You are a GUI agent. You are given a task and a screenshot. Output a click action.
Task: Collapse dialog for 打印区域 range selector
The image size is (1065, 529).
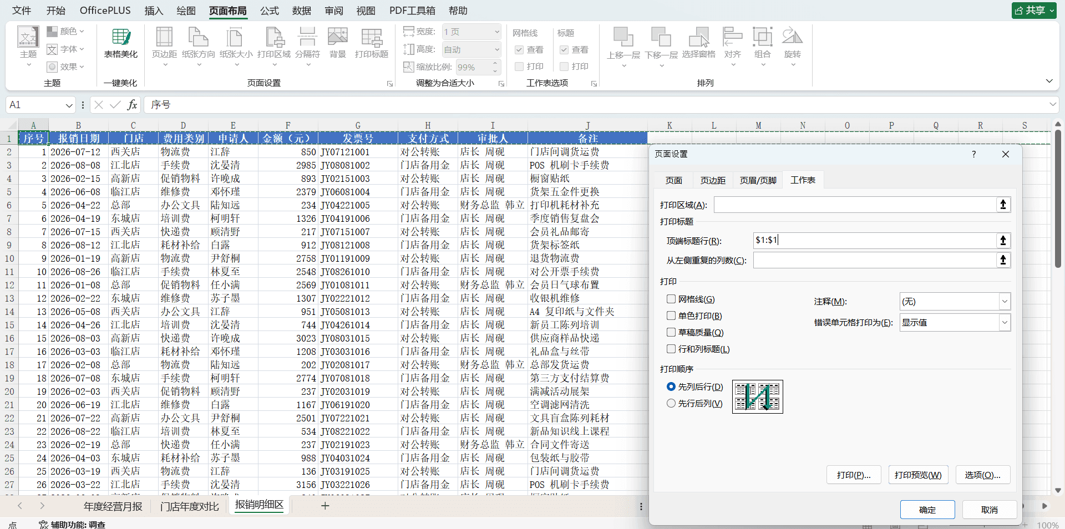click(x=1003, y=205)
